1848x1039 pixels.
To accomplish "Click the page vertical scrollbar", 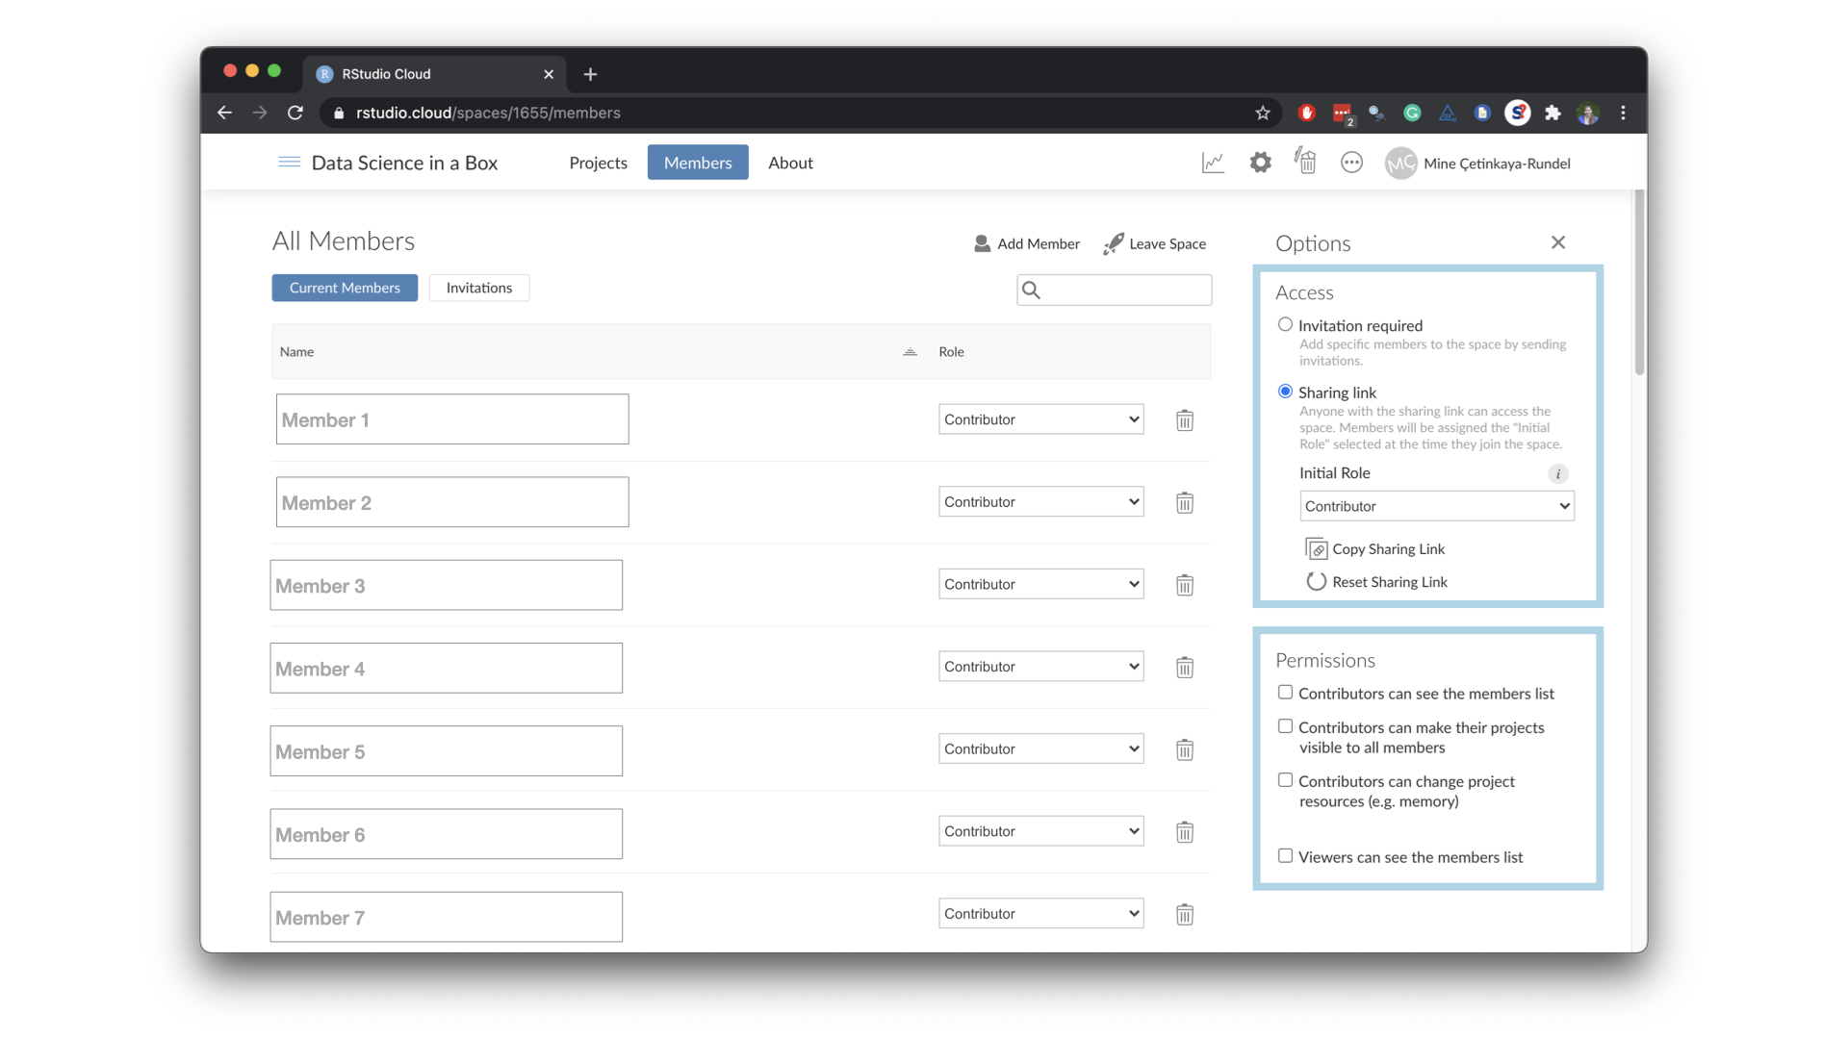I will click(1639, 282).
